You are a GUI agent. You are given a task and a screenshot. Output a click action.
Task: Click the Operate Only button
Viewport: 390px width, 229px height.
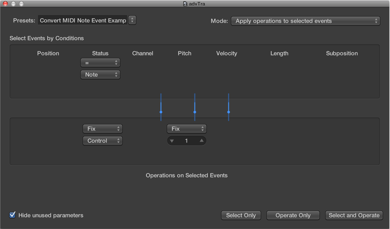[293, 215]
